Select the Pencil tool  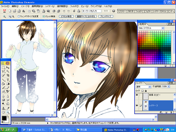(8, 87)
